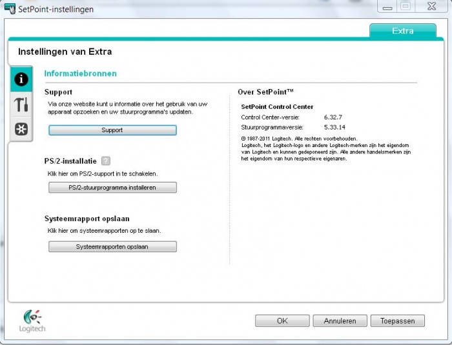Click the PS/2-installatie help question mark

(x=106, y=161)
